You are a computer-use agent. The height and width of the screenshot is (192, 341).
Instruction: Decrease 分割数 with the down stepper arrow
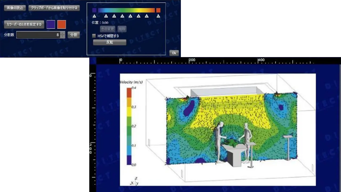pyautogui.click(x=63, y=37)
